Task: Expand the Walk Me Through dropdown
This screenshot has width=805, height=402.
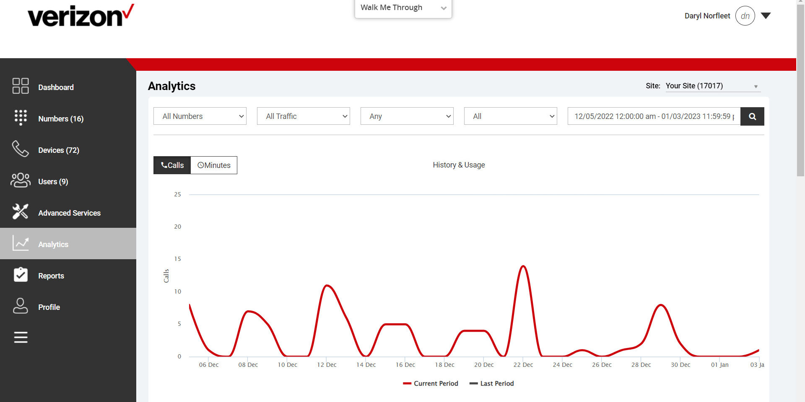Action: (x=402, y=7)
